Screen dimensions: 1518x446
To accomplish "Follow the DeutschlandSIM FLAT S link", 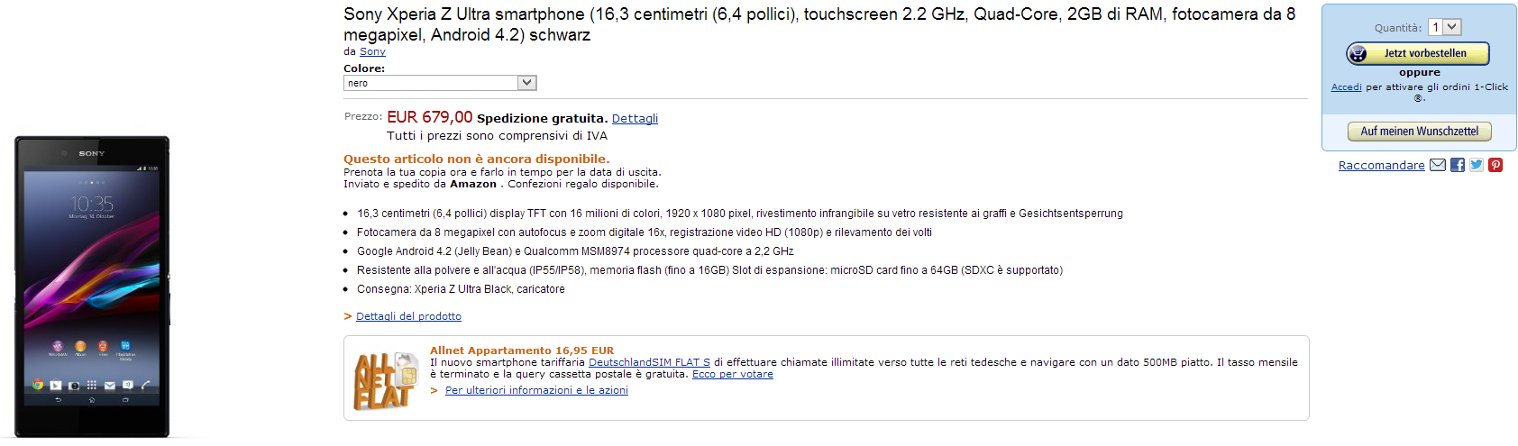I will click(x=649, y=362).
